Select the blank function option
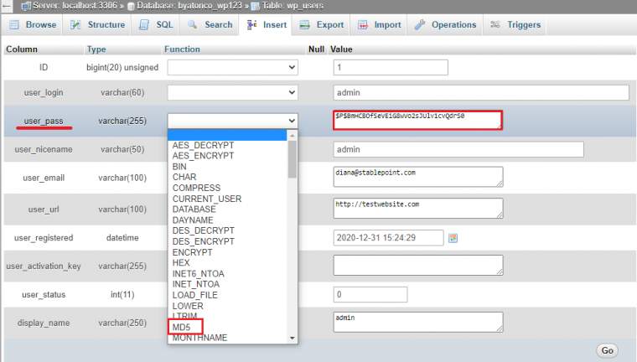Image resolution: width=637 pixels, height=362 pixels. pos(227,135)
